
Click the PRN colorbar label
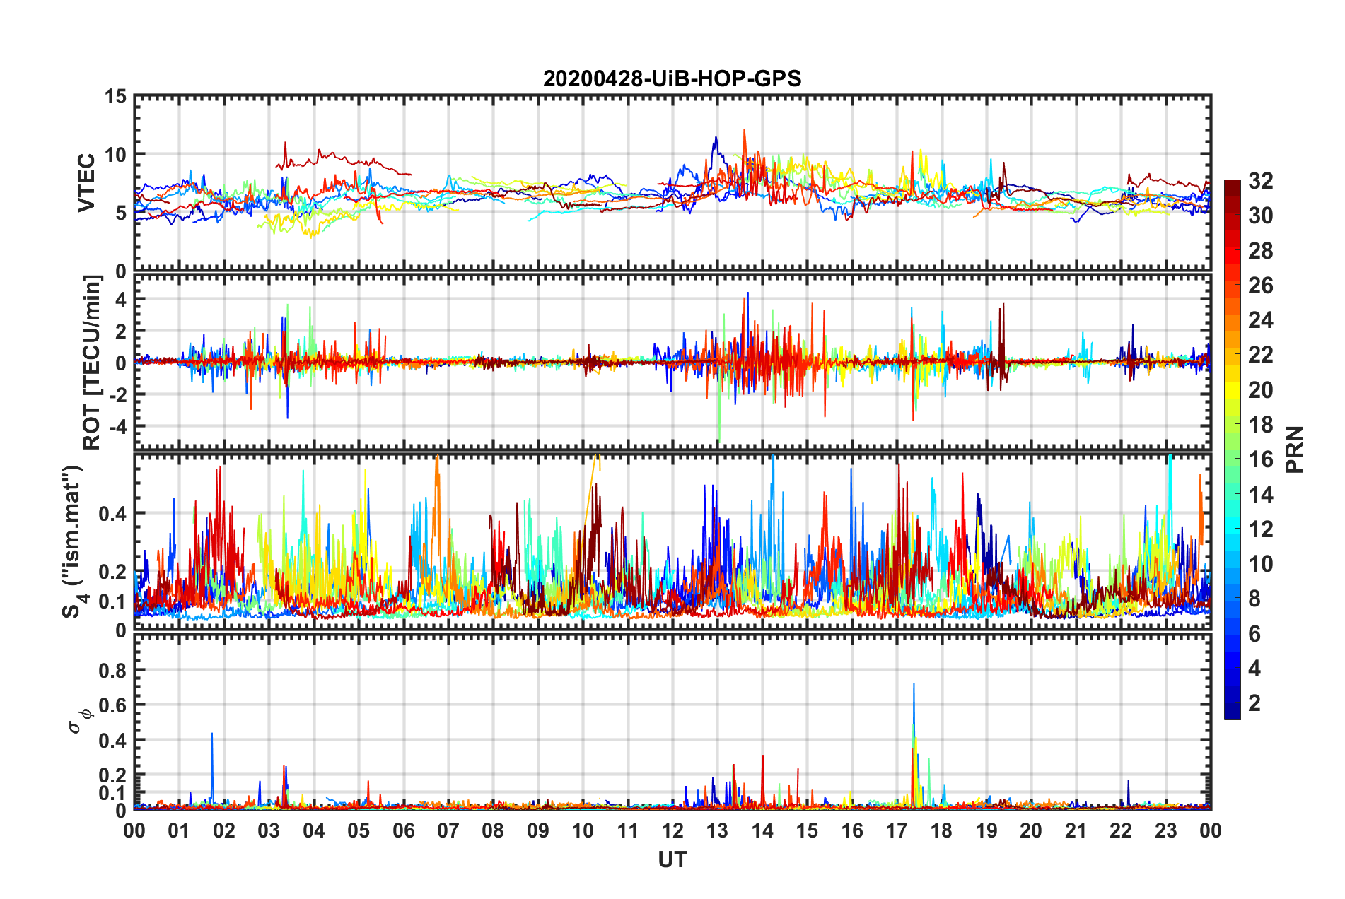1295,449
